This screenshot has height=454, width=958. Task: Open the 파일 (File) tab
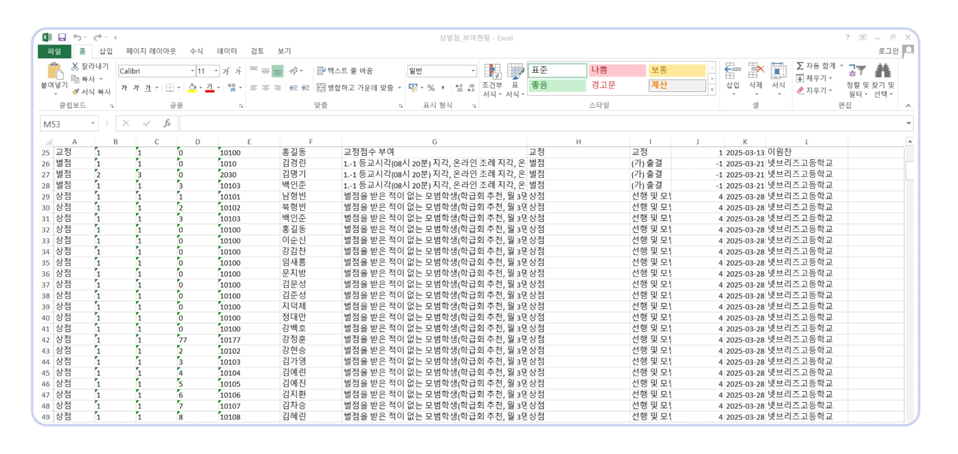pos(54,51)
